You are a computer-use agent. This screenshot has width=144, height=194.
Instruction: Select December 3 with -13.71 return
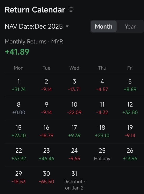74,86
